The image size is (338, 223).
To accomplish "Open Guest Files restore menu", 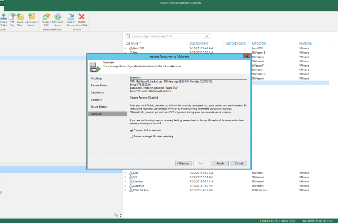I will point(20,20).
